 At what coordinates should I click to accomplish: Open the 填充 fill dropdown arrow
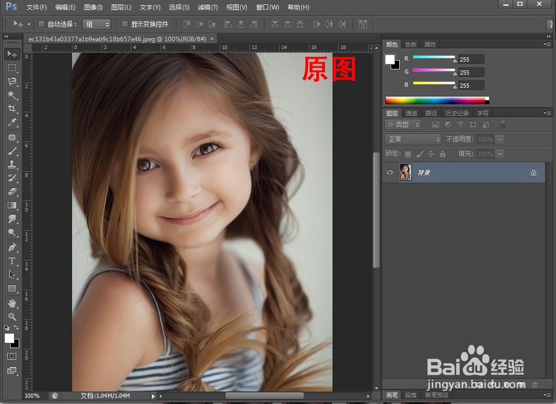500,154
